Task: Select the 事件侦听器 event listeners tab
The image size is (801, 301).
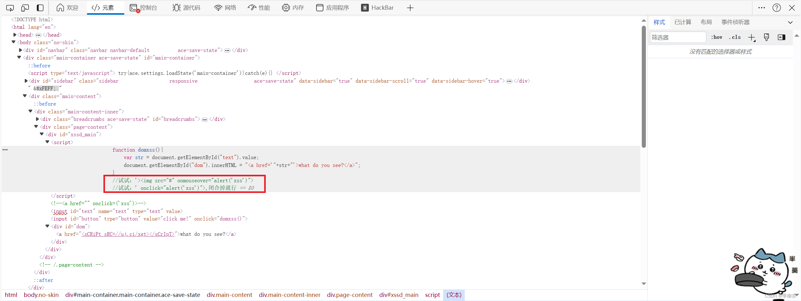Action: pos(736,22)
